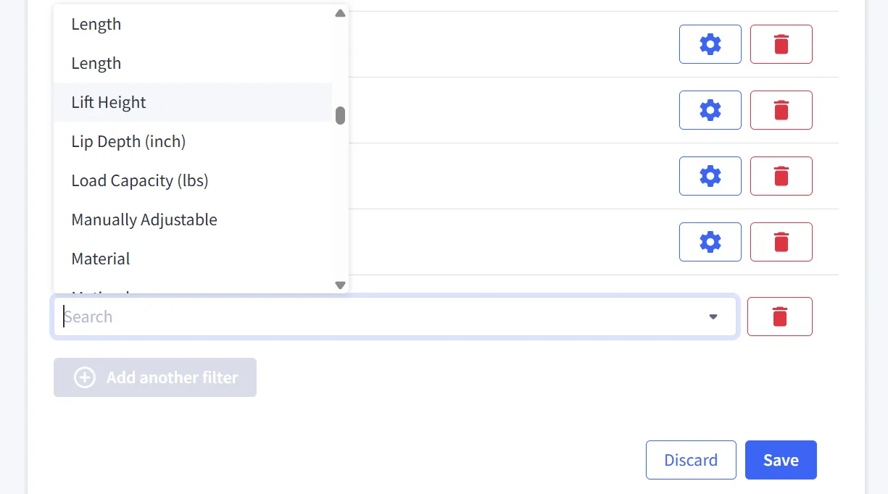Collapse the Search dropdown using its caret arrow

click(713, 317)
